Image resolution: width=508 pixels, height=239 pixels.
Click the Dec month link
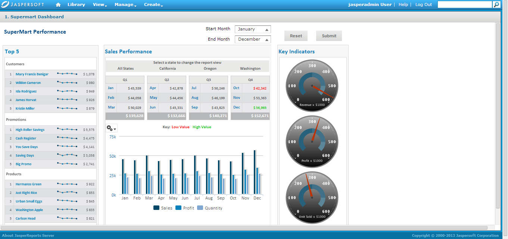click(x=237, y=107)
